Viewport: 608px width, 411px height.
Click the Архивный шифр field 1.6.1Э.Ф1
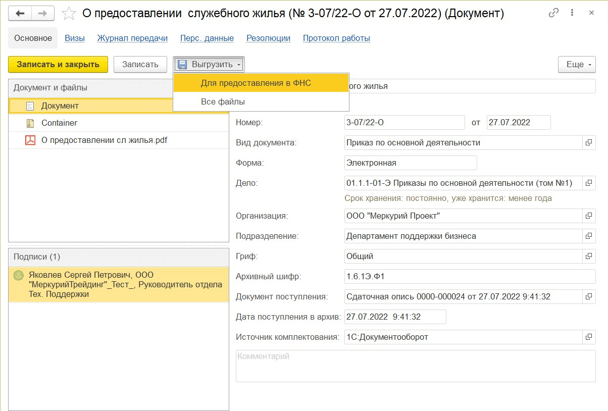(470, 277)
